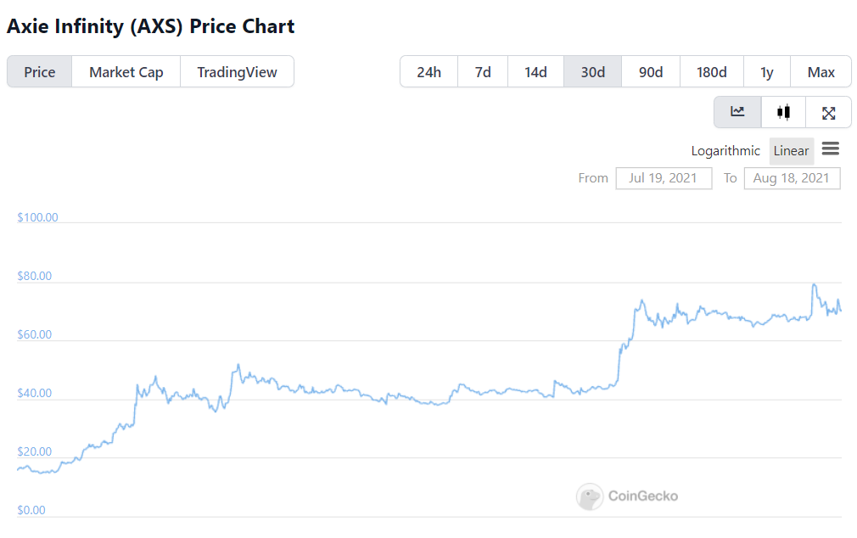The image size is (857, 538).
Task: Switch to candlestick chart view icon
Action: click(x=783, y=112)
